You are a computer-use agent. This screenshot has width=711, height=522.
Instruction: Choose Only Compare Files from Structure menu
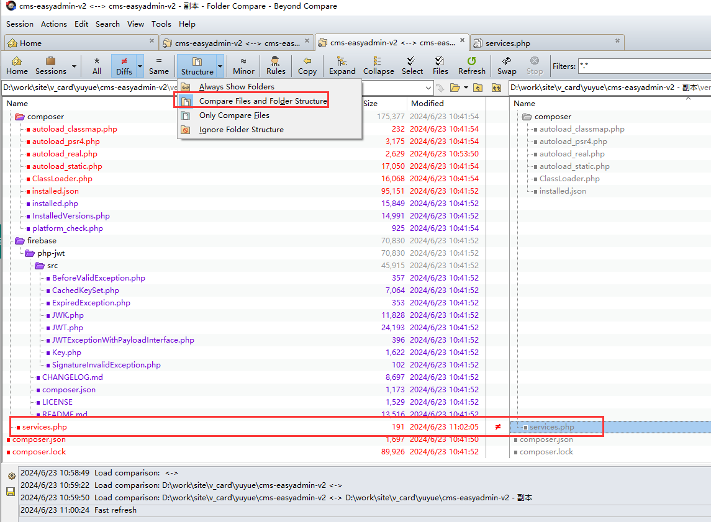[234, 115]
